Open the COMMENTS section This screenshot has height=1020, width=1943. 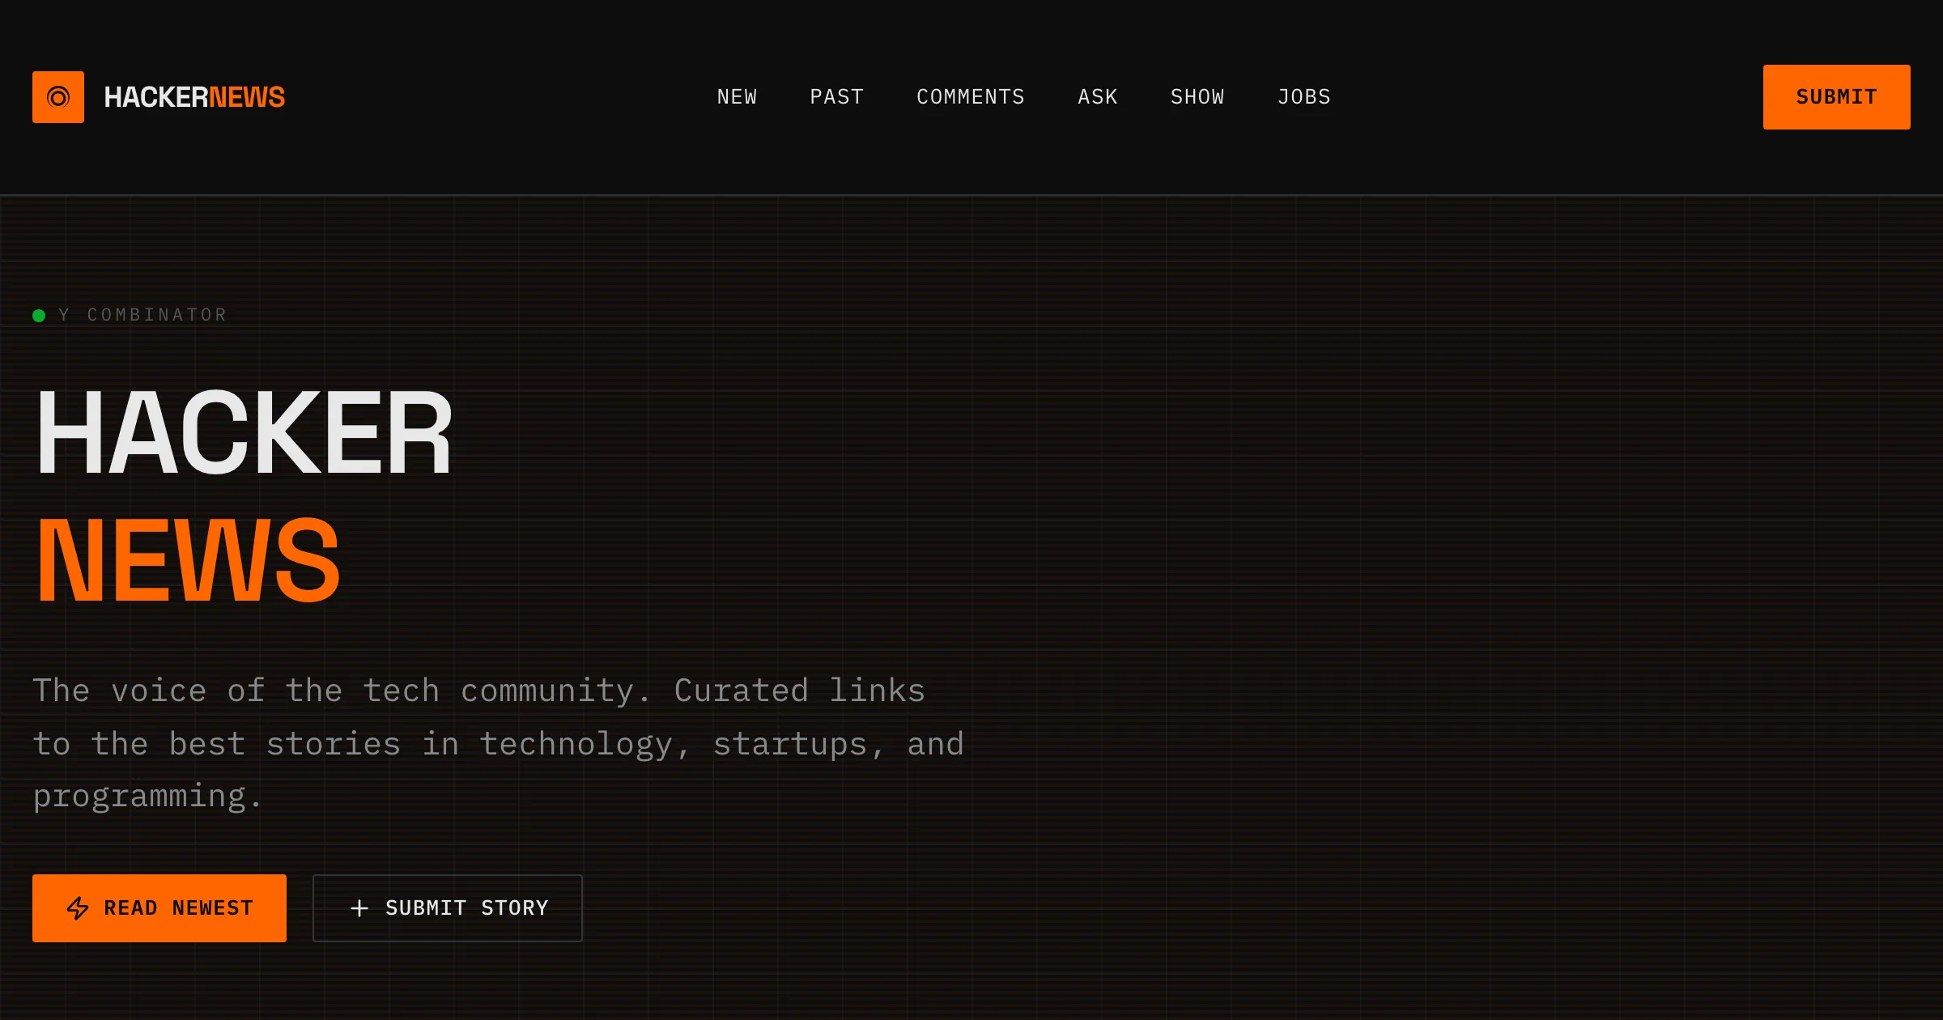tap(971, 97)
